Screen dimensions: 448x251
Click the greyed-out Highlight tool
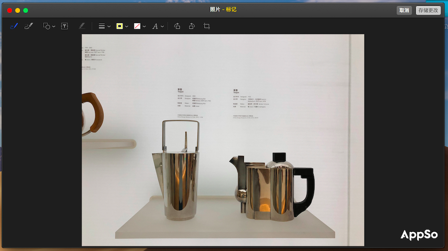click(x=82, y=26)
